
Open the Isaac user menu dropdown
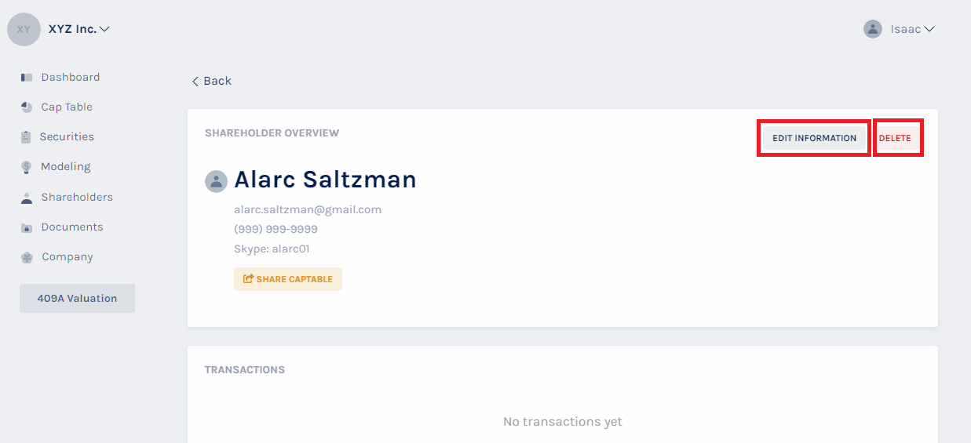[x=929, y=29]
